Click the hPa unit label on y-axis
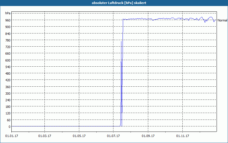The height and width of the screenshot is (143, 228). [x=8, y=13]
